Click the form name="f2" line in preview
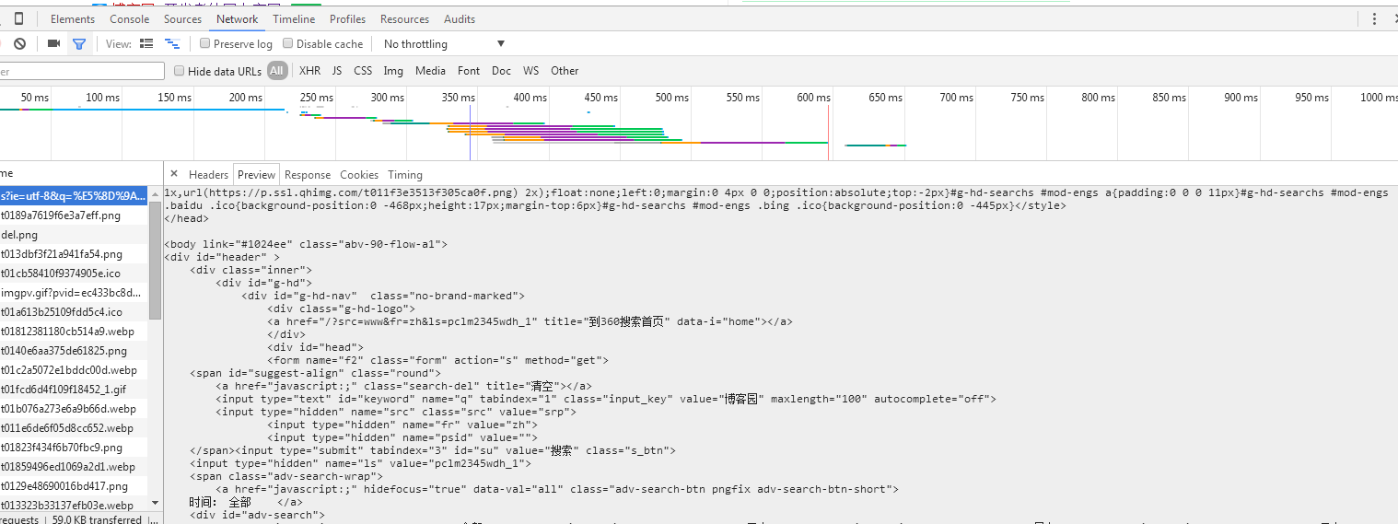The image size is (1398, 524). (437, 360)
